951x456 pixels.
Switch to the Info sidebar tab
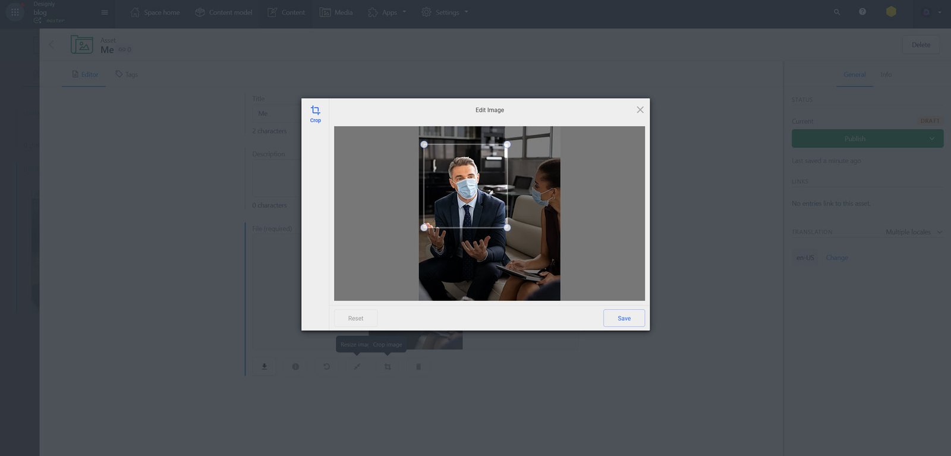pyautogui.click(x=886, y=74)
